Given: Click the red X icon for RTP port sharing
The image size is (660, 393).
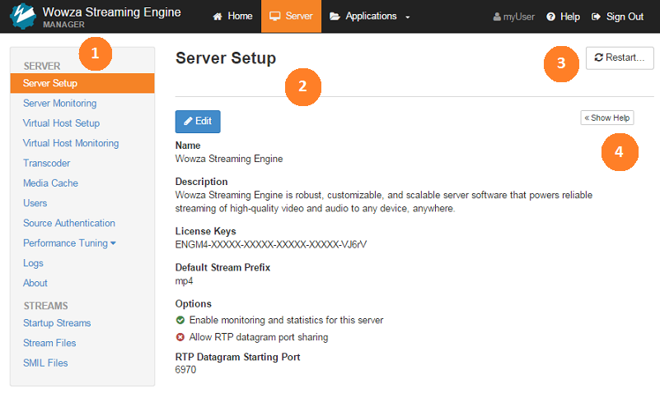Looking at the screenshot, I should pos(180,337).
